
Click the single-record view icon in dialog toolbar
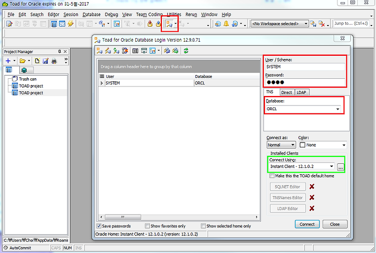pos(135,51)
